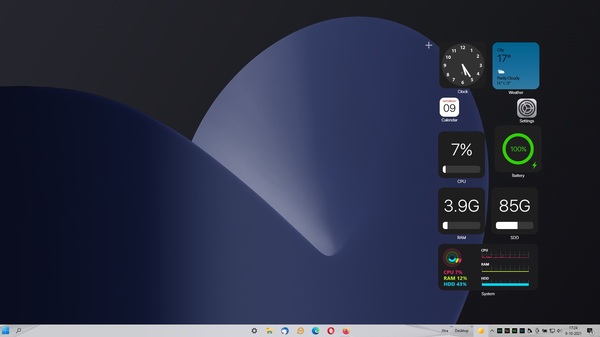This screenshot has height=337, width=600.
Task: Click the battery power plug tray icon
Action: (x=545, y=331)
